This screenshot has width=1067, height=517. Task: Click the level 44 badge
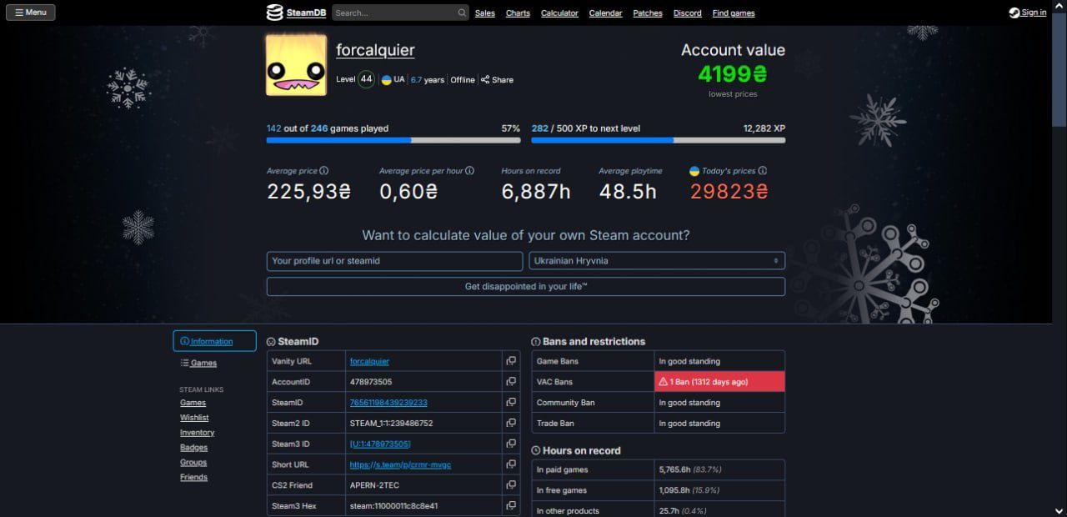pos(366,79)
